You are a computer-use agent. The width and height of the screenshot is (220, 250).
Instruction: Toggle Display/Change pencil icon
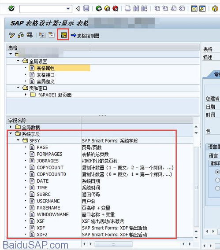point(12,35)
